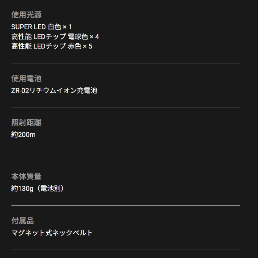Select マグネット式ネックベルト text
Image resolution: width=258 pixels, height=258 pixels.
pyautogui.click(x=52, y=233)
